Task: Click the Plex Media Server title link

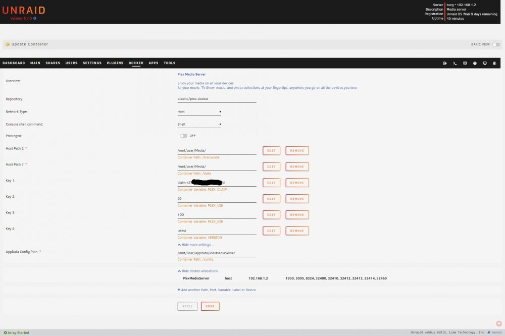Action: coord(191,74)
